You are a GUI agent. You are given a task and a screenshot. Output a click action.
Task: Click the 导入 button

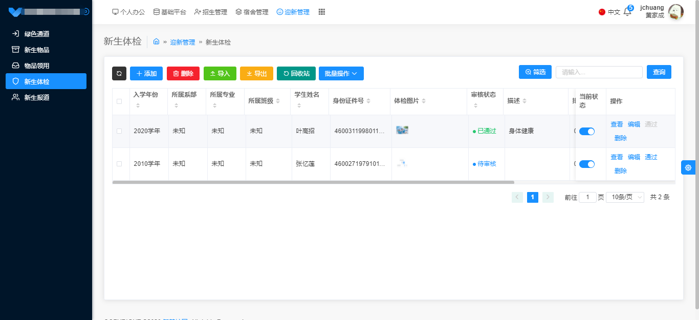point(220,73)
